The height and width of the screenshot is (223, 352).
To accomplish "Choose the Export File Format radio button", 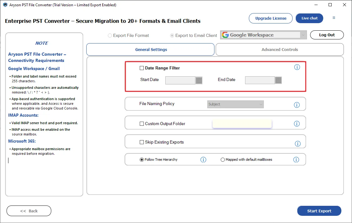I will (110, 35).
